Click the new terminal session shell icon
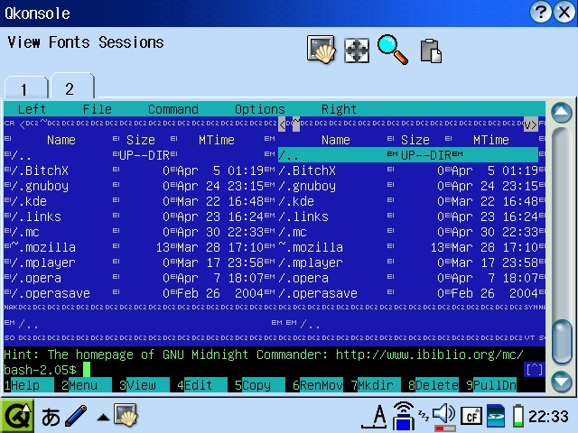This screenshot has width=578, height=433. [x=321, y=51]
